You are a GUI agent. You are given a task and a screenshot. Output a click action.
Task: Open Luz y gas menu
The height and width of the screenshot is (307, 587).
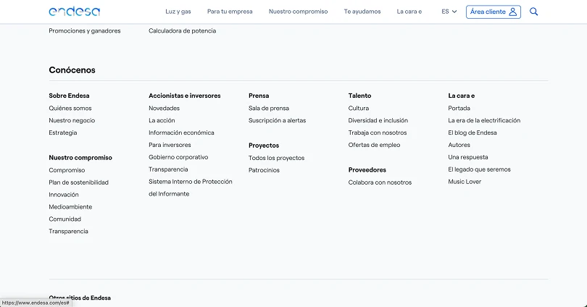click(x=178, y=12)
